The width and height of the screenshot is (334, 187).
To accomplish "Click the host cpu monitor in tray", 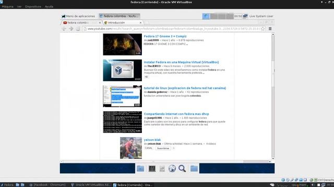I will pos(294,185).
